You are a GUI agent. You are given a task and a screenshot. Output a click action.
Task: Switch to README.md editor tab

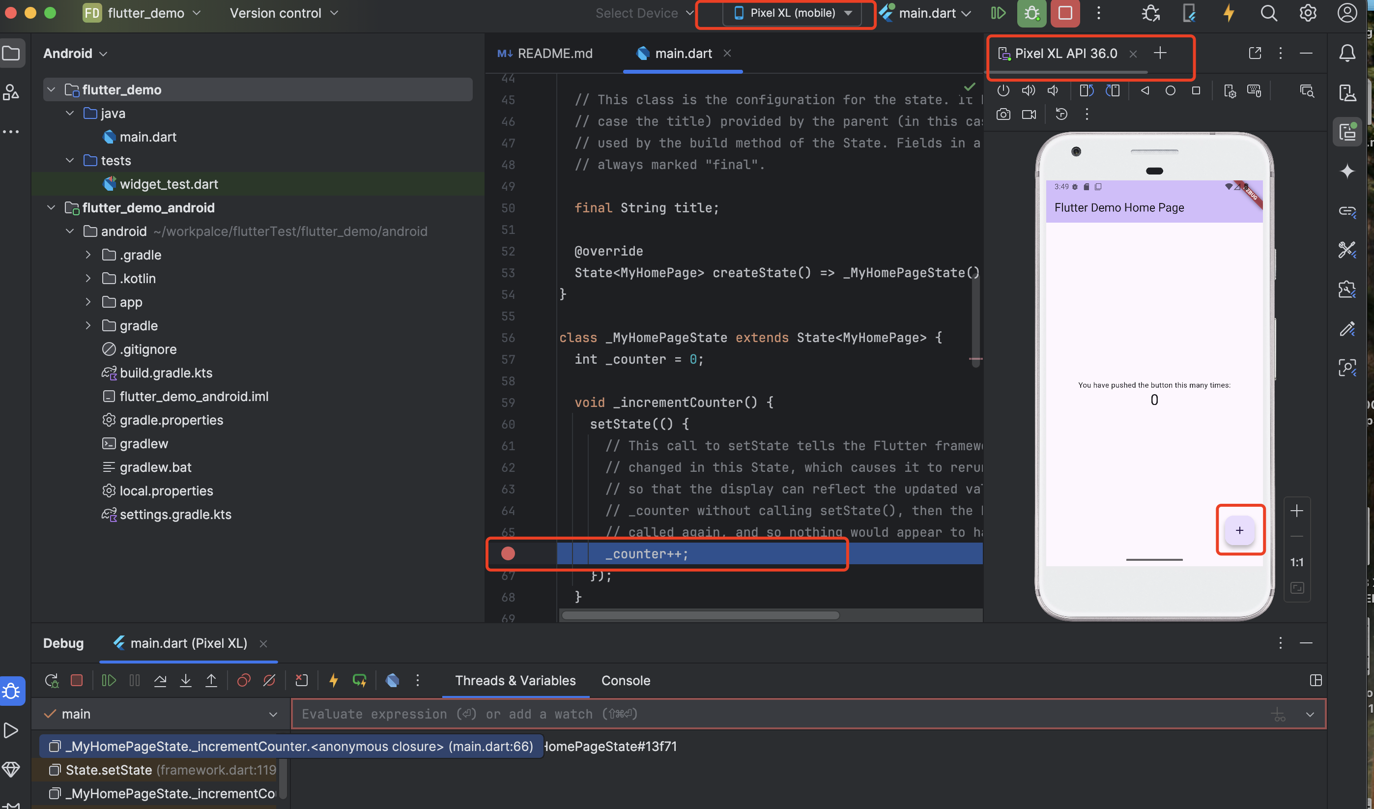(545, 54)
